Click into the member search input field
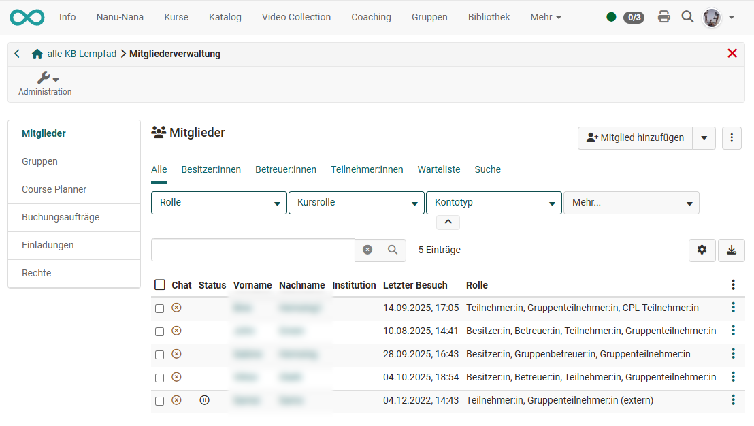Screen dimensions: 754x426 tap(252, 250)
